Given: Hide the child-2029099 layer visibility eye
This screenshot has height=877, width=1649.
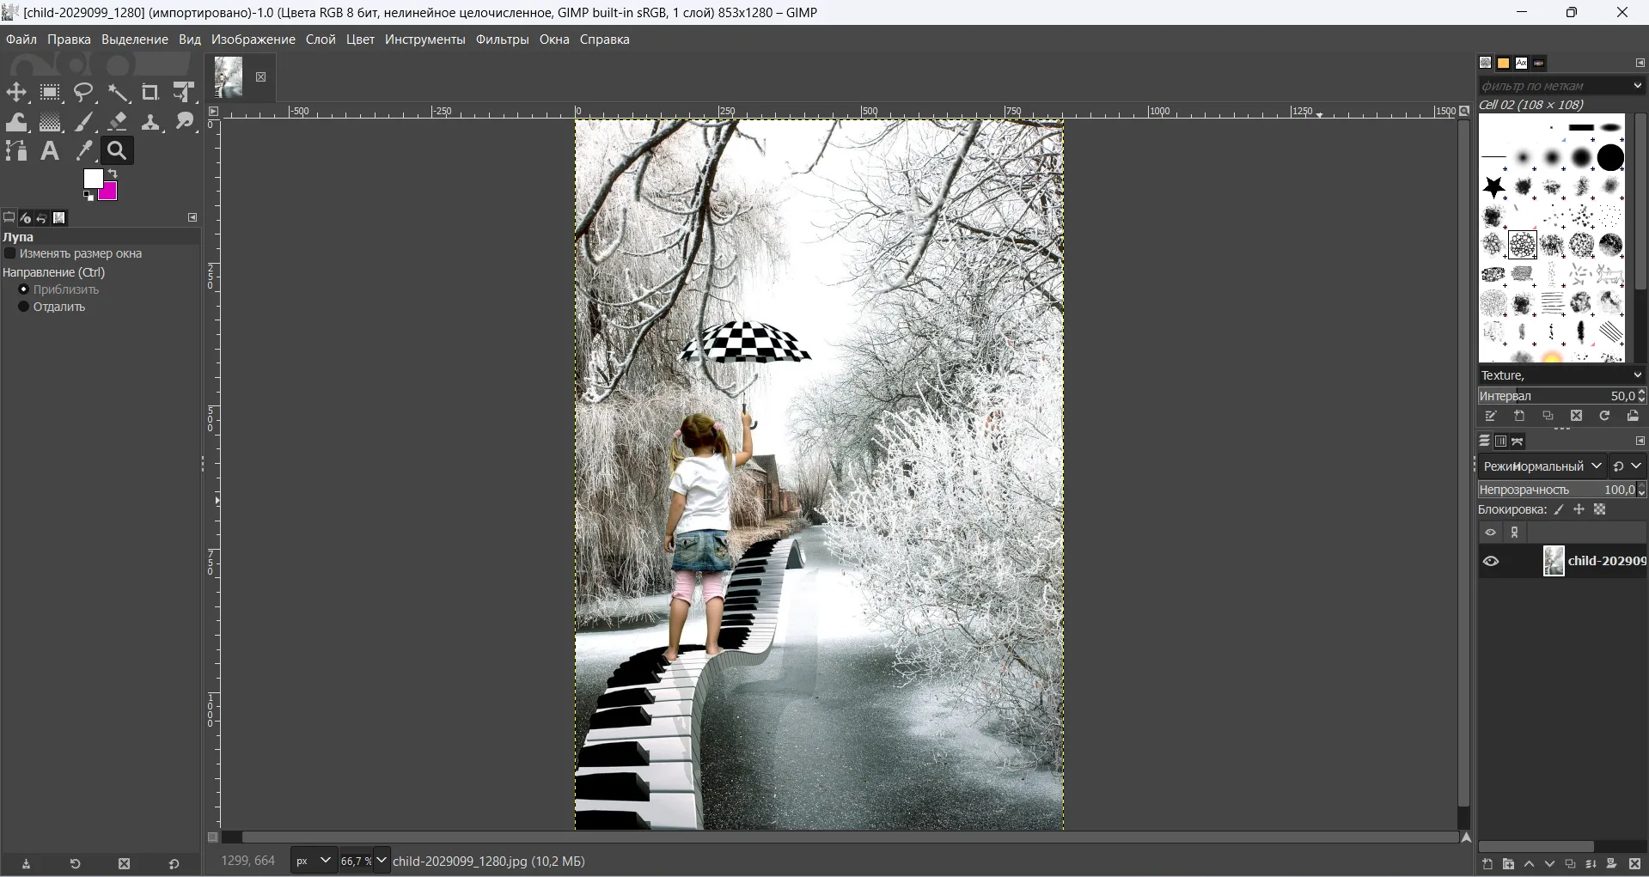Looking at the screenshot, I should (x=1491, y=562).
